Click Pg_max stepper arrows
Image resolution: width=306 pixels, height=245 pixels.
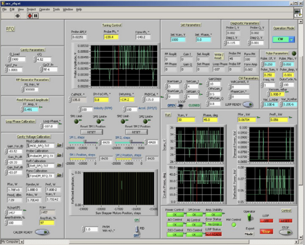[x=22, y=89]
